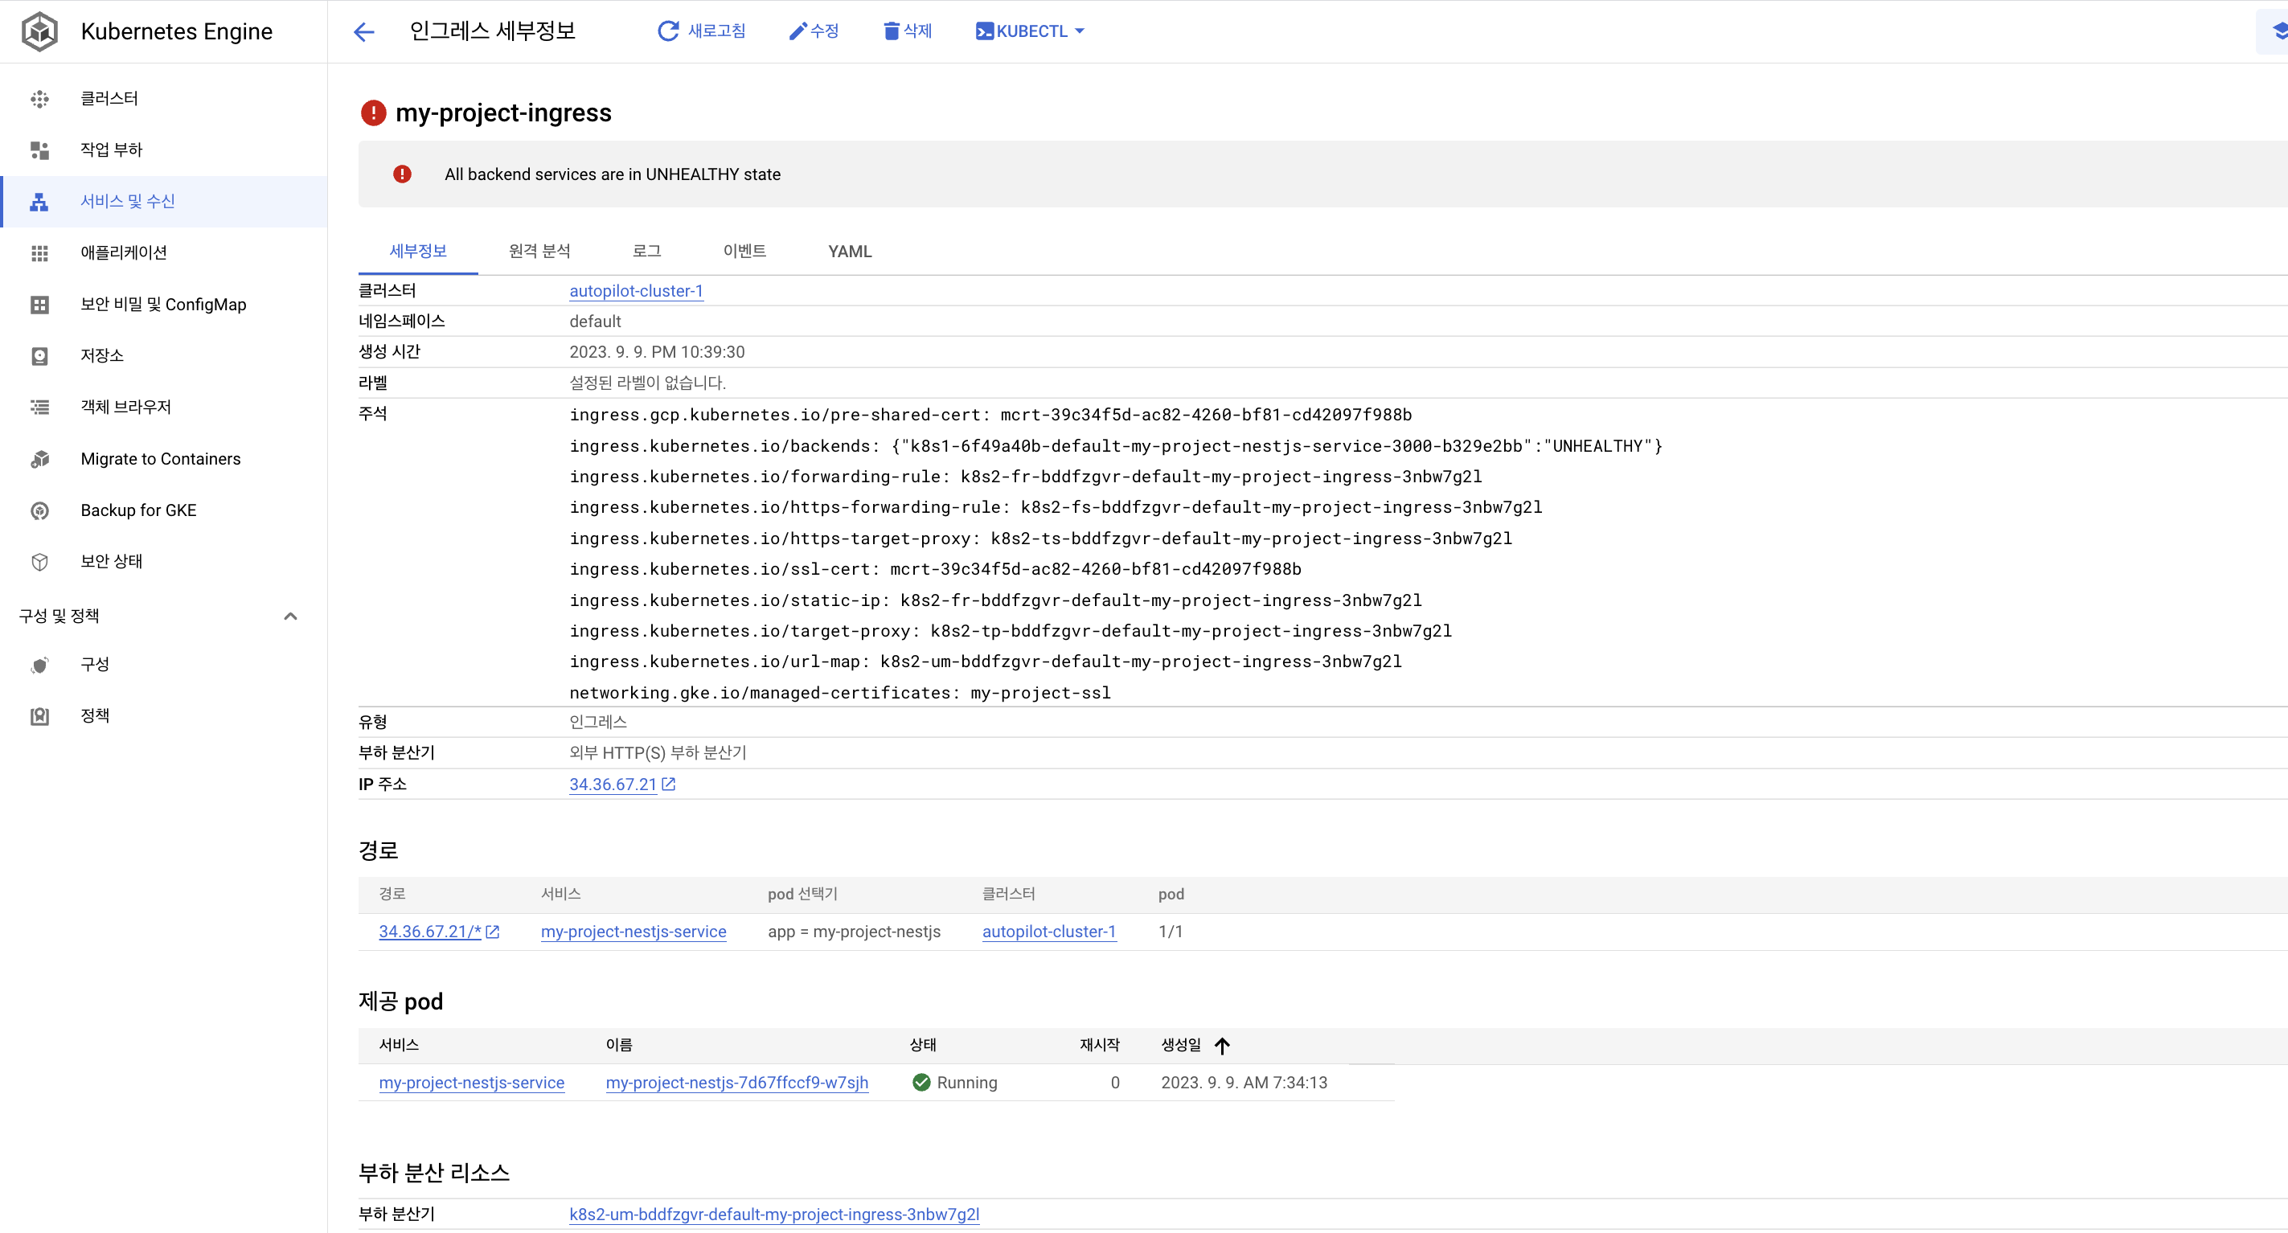This screenshot has width=2288, height=1233.
Task: Click the 보안 상태 shield icon
Action: pyautogui.click(x=40, y=561)
